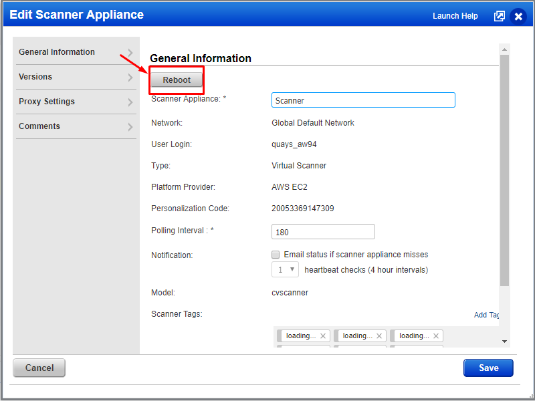Screen dimensions: 535x401
Task: Enable email status notification checkbox
Action: click(276, 254)
